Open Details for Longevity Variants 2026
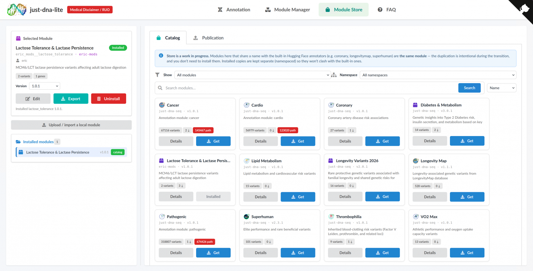The width and height of the screenshot is (533, 271). tap(345, 197)
